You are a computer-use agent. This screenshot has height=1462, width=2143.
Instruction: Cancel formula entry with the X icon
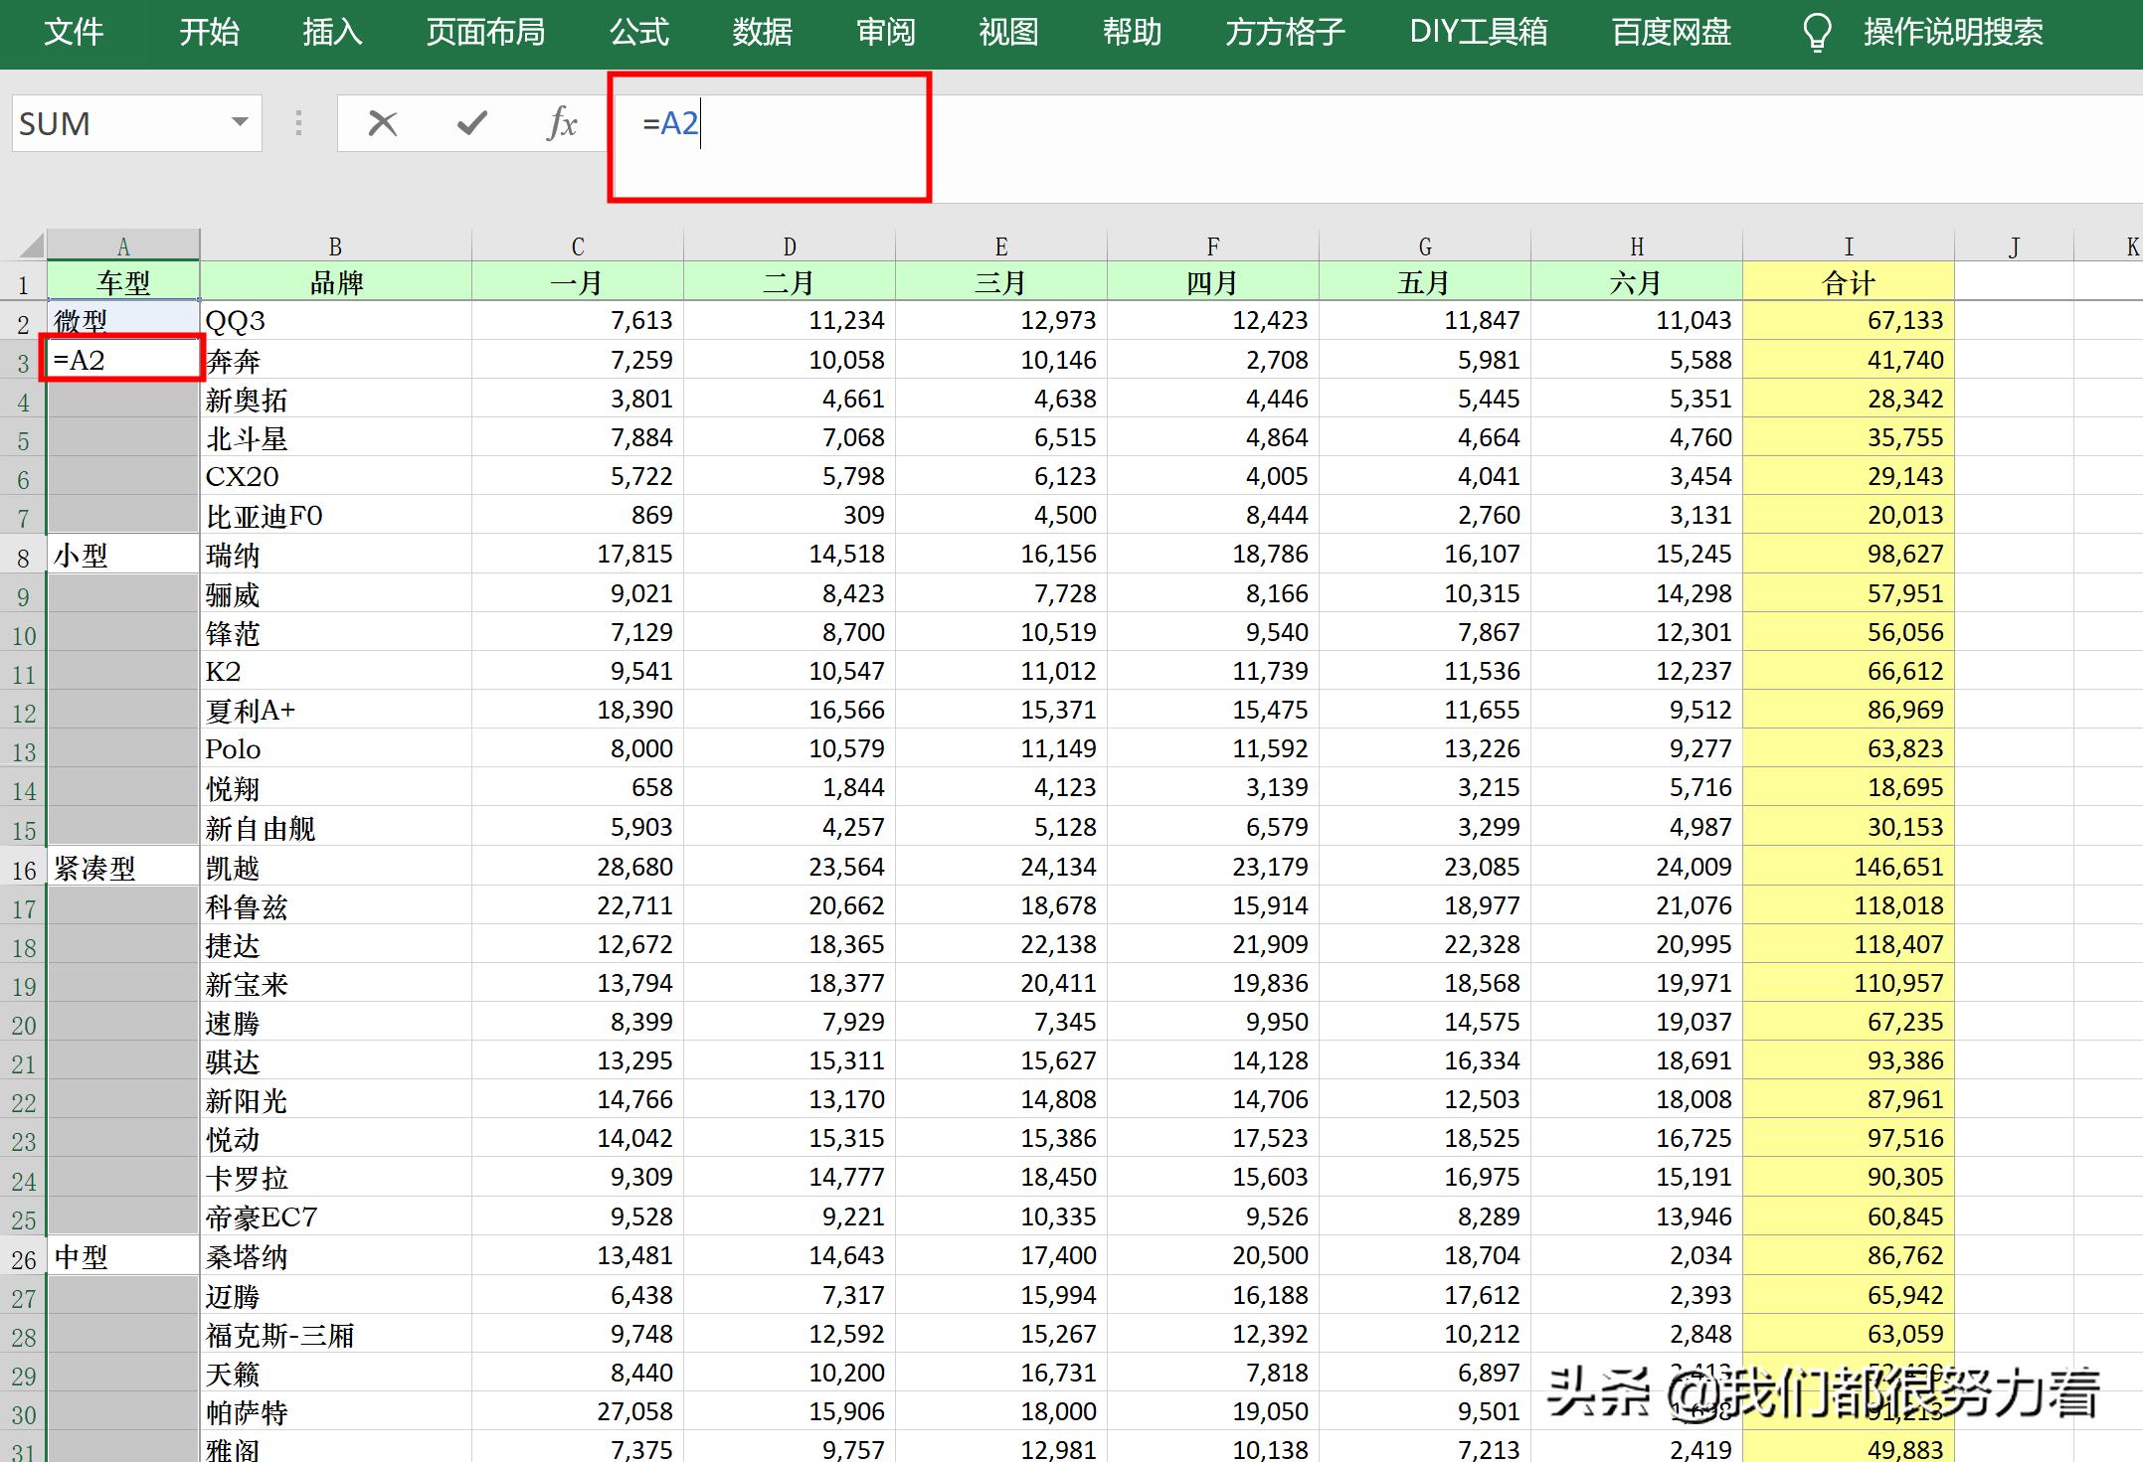tap(381, 123)
